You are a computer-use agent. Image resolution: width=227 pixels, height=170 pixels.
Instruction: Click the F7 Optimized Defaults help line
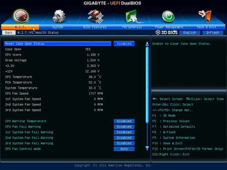click(x=174, y=127)
